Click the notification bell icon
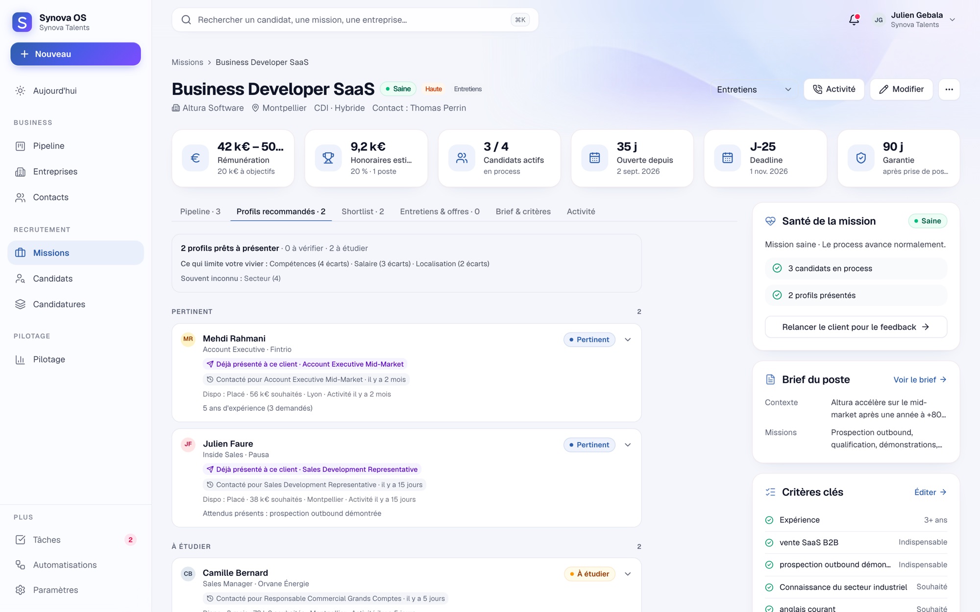This screenshot has height=612, width=980. [854, 20]
